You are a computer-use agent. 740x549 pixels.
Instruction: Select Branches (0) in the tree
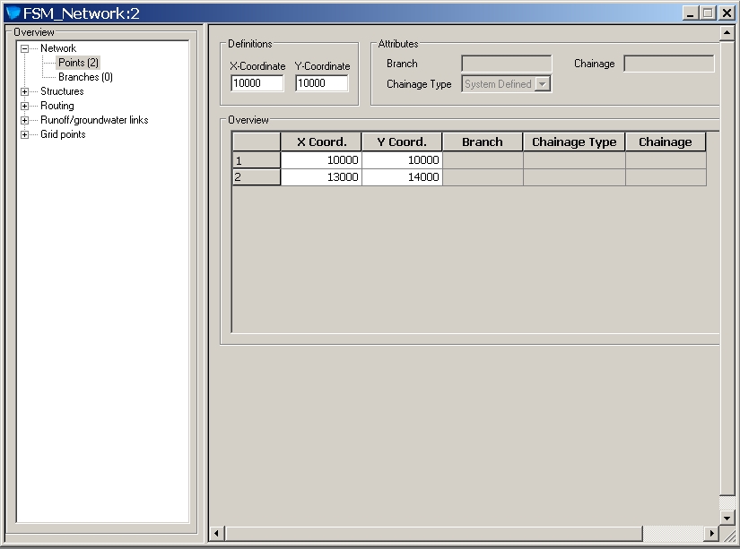[85, 77]
